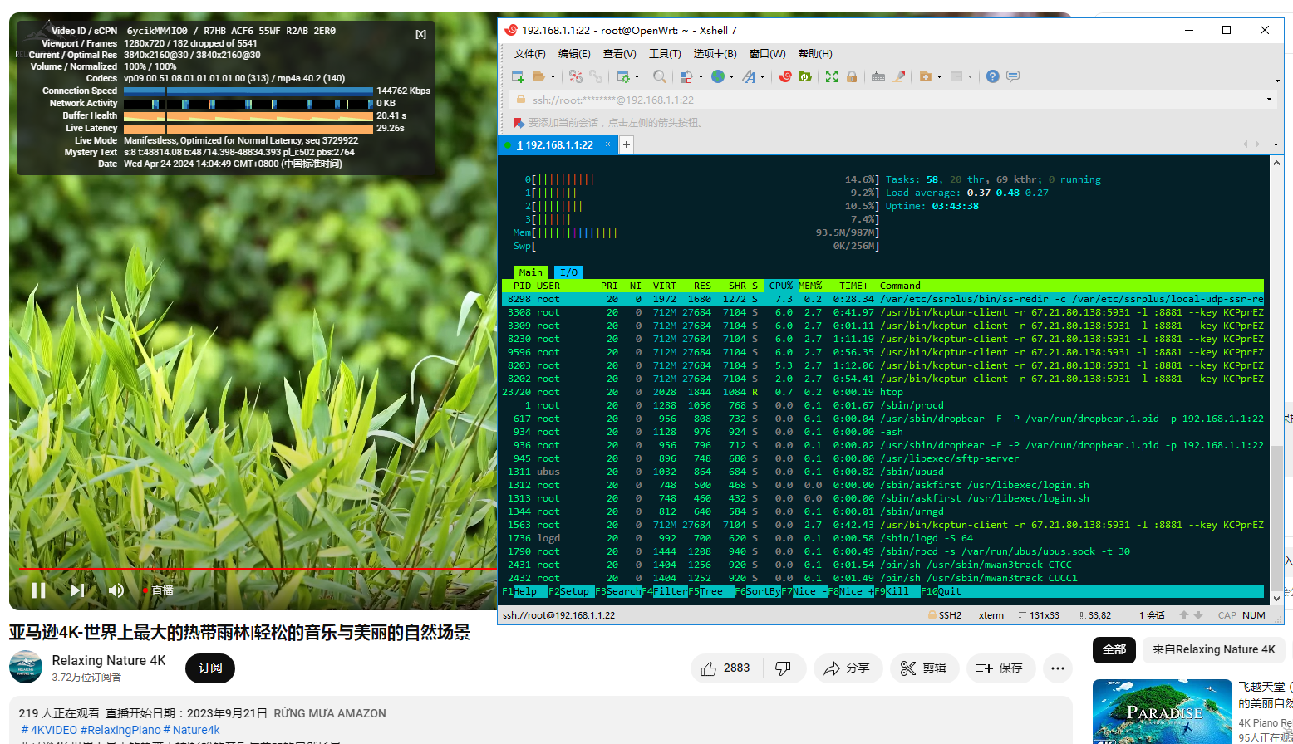Viewport: 1293px width, 744px height.
Task: Click the YouTube scissors clip icon (剪辑)
Action: [x=924, y=668]
